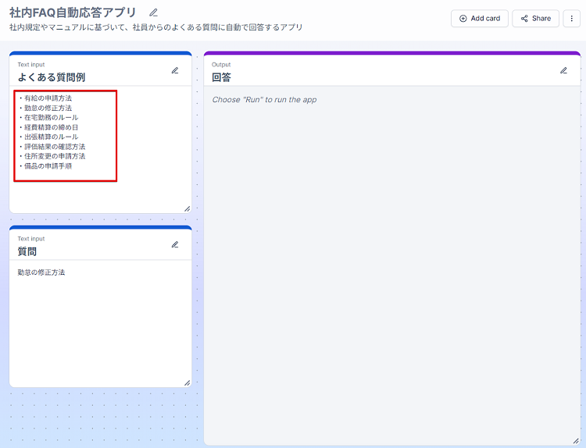This screenshot has height=448, width=586.
Task: Click the Add card button
Action: pyautogui.click(x=480, y=18)
